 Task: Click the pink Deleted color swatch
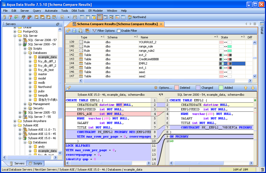[x=177, y=88]
